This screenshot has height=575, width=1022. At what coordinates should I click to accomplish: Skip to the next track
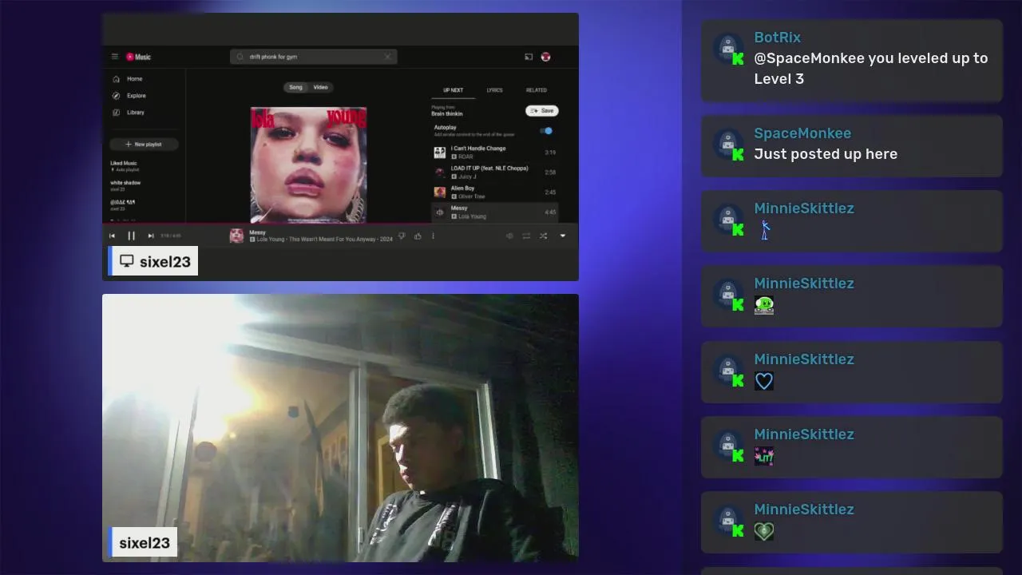(150, 236)
